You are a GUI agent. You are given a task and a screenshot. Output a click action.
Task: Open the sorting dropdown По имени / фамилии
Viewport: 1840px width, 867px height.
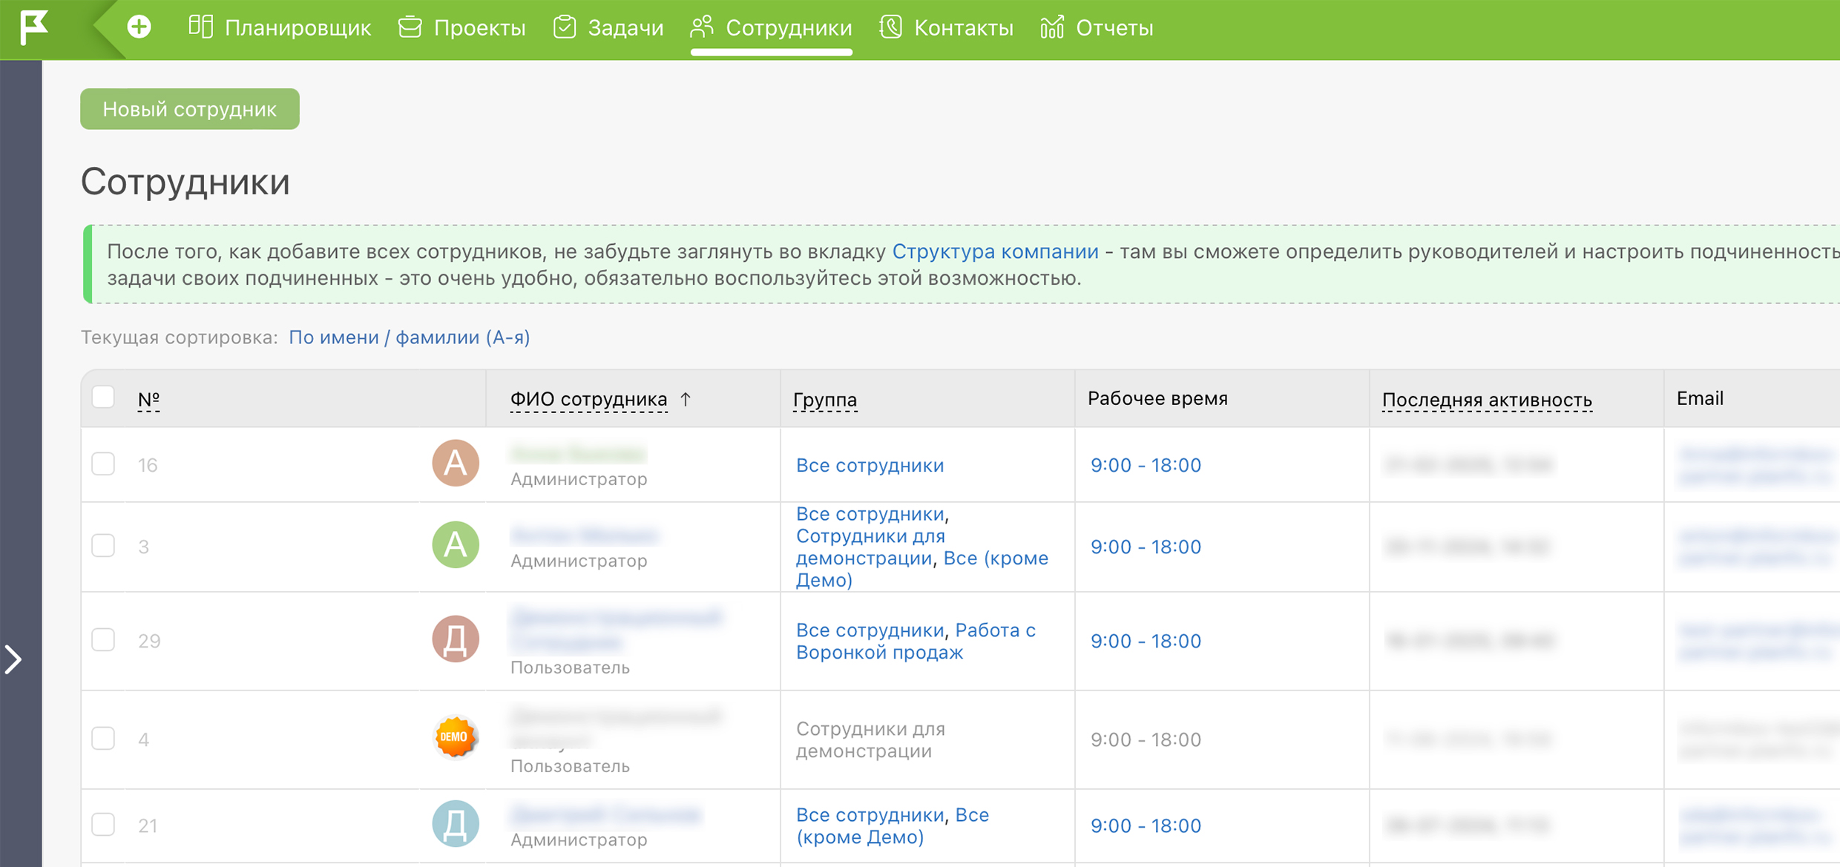[x=409, y=337]
